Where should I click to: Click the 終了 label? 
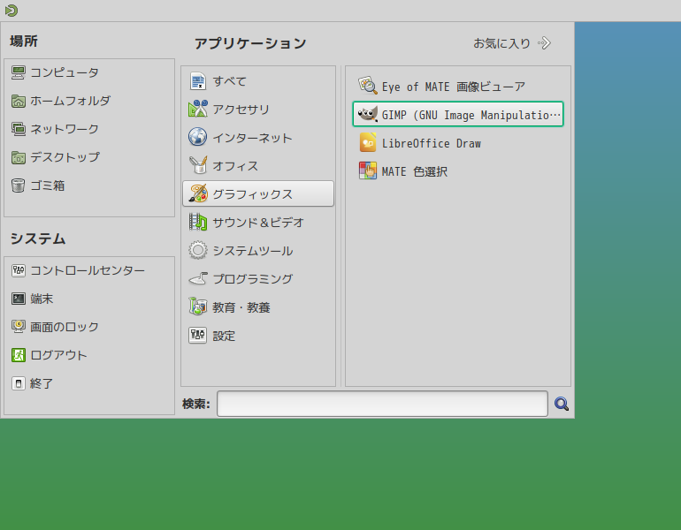(42, 383)
